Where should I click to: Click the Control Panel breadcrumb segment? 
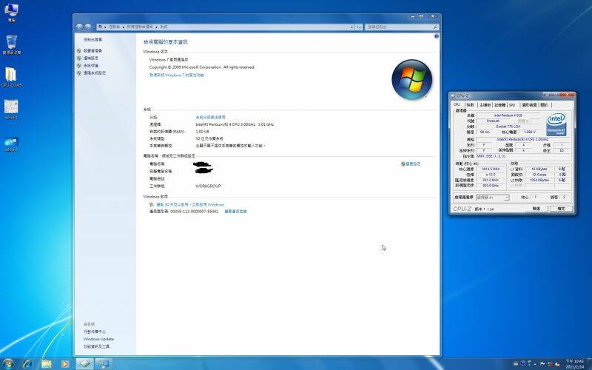point(115,27)
